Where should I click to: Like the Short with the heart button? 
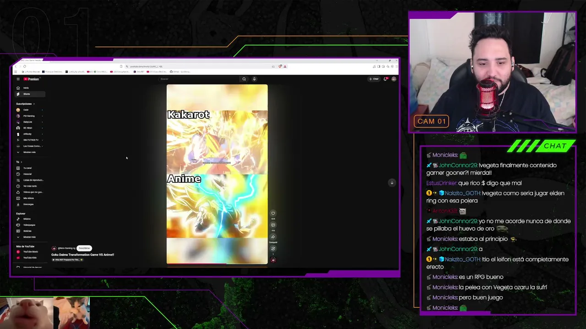(x=273, y=213)
